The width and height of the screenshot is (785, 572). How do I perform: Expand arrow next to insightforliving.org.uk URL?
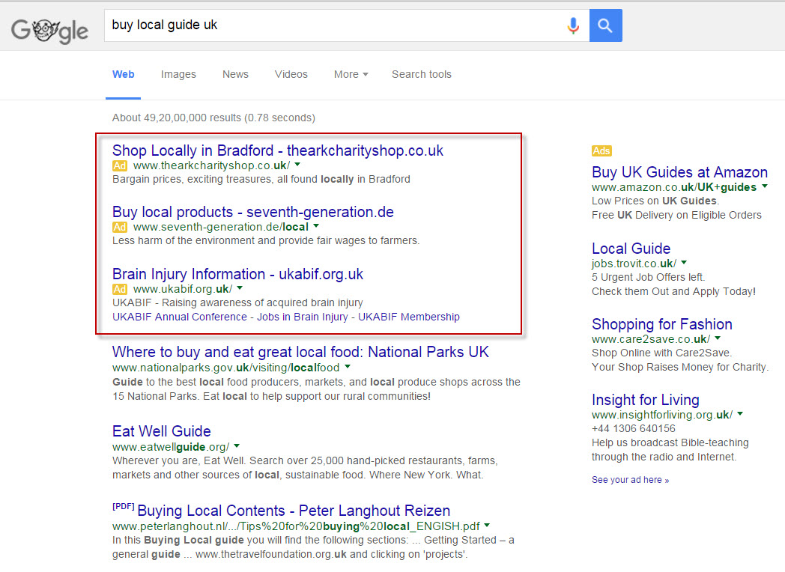(x=740, y=413)
